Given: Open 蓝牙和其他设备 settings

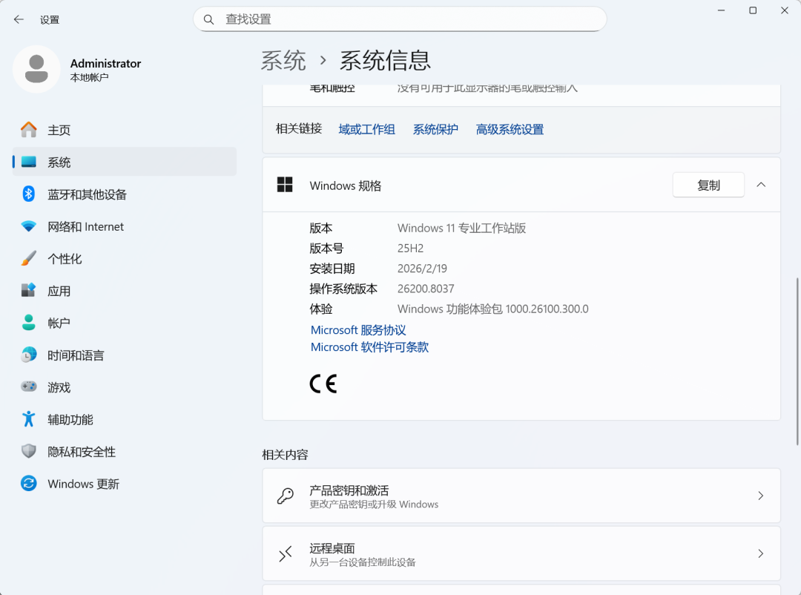Looking at the screenshot, I should (124, 194).
